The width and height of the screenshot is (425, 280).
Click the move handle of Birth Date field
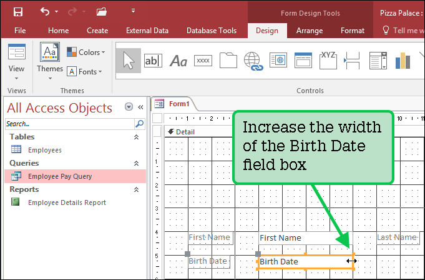[258, 254]
